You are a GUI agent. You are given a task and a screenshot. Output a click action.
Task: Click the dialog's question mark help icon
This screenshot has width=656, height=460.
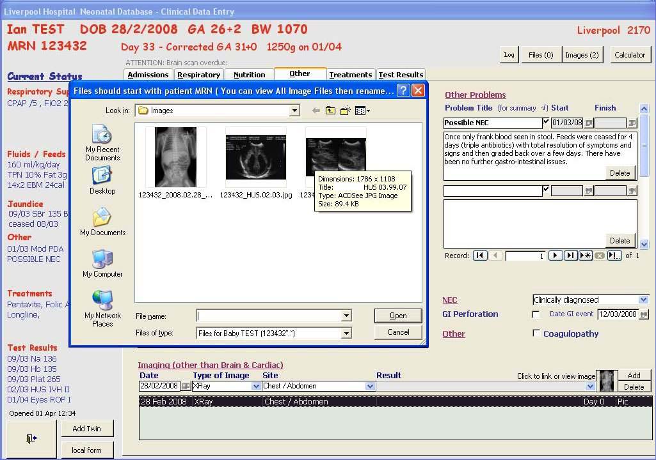click(x=403, y=91)
